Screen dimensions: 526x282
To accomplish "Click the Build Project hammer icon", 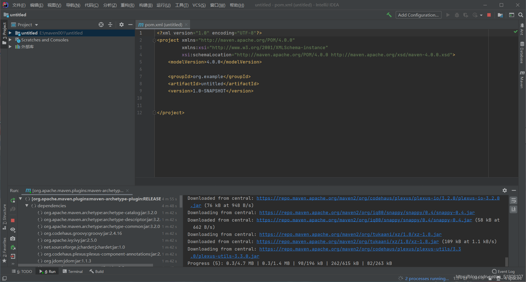I will click(389, 15).
